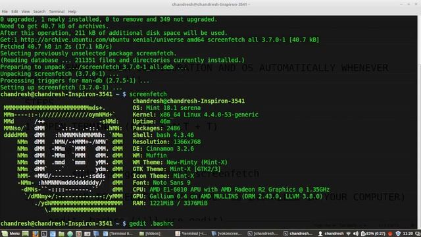This screenshot has width=421, height=237.
Task: Open the update manager shield icon
Action: (x=398, y=234)
